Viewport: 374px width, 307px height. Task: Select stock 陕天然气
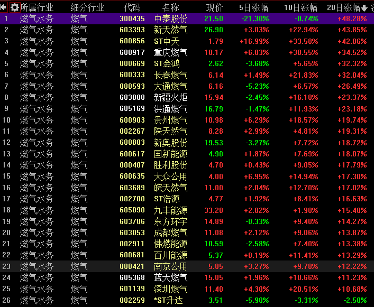tap(171, 131)
